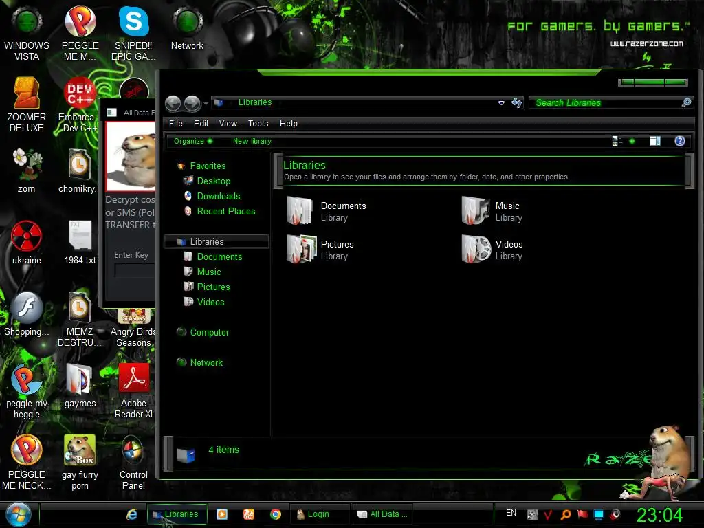Open WINDOWS VISTA desktop icon
This screenshot has height=528, width=704.
[x=27, y=32]
